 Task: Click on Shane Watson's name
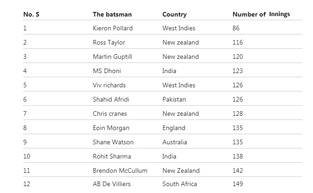[x=113, y=142]
